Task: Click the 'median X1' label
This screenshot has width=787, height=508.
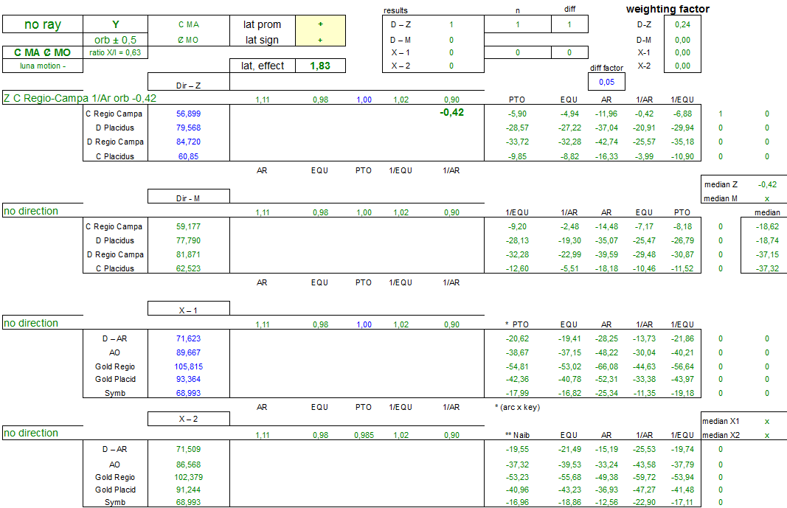Action: 721,421
